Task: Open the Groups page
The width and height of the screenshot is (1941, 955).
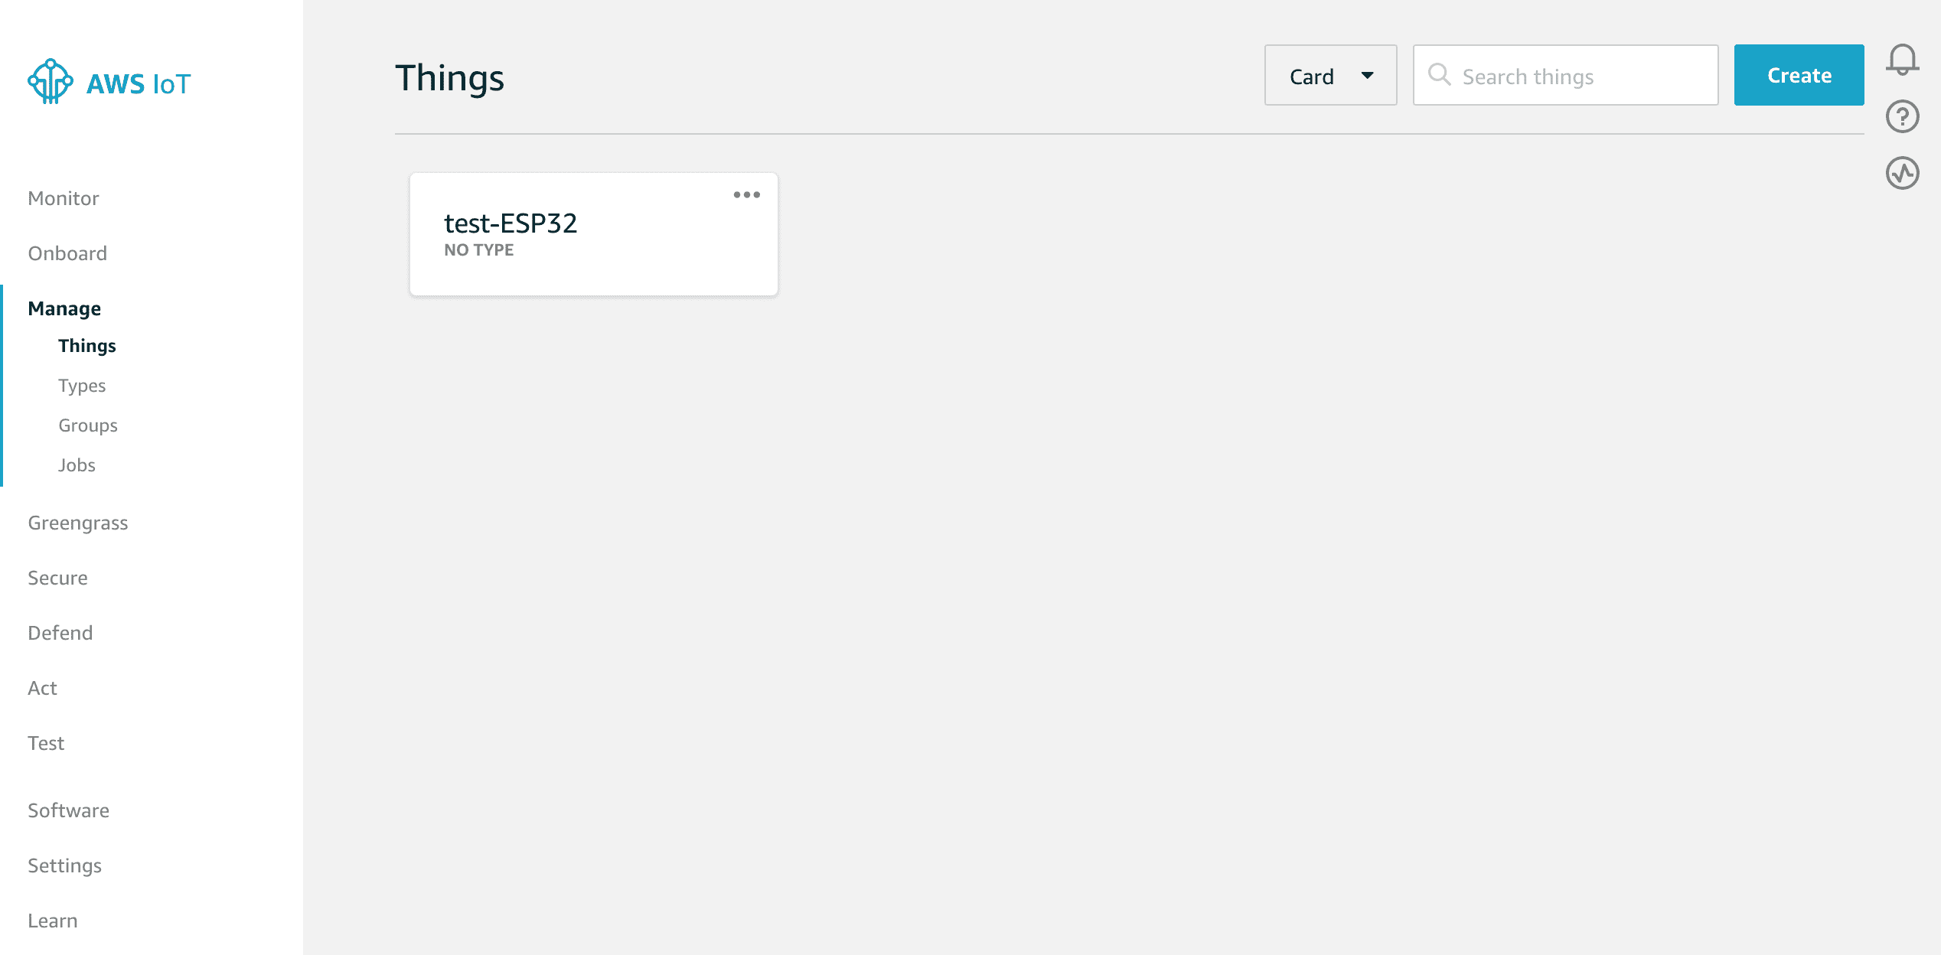Action: click(x=87, y=425)
